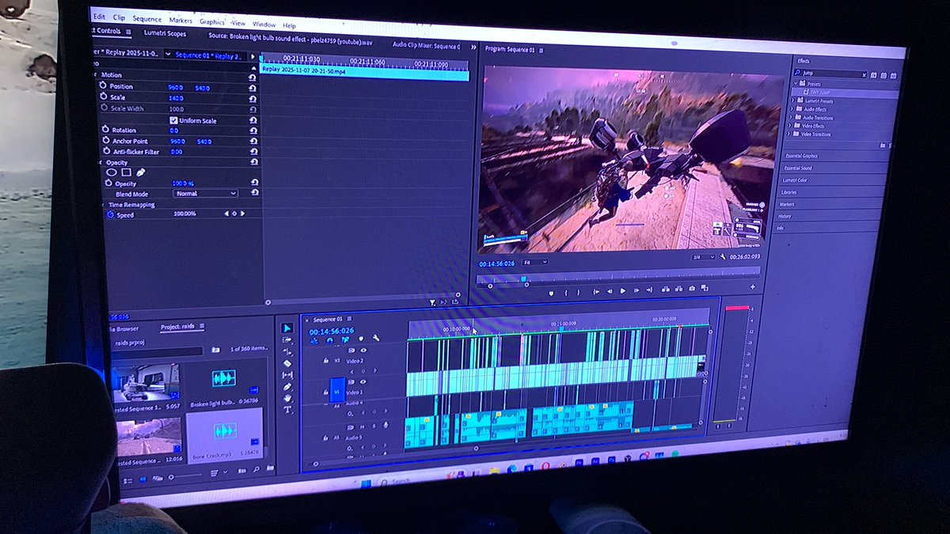Open the Essential Sound panel
Image resolution: width=950 pixels, height=534 pixels.
point(798,168)
